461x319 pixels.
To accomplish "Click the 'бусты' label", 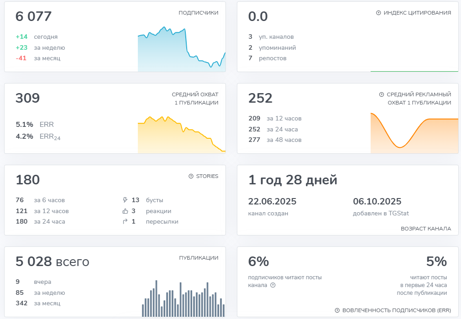I will 155,200.
